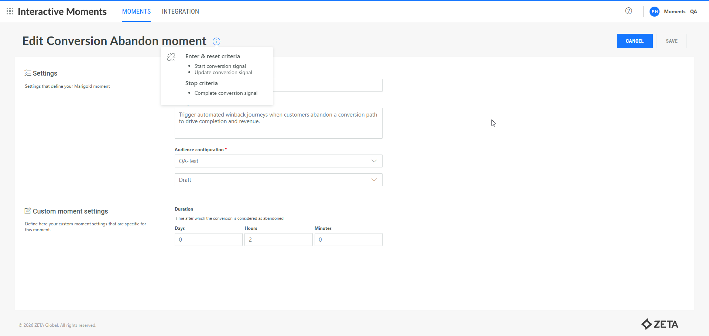Expand the Draft status dropdown
This screenshot has width=709, height=336.
tap(278, 180)
